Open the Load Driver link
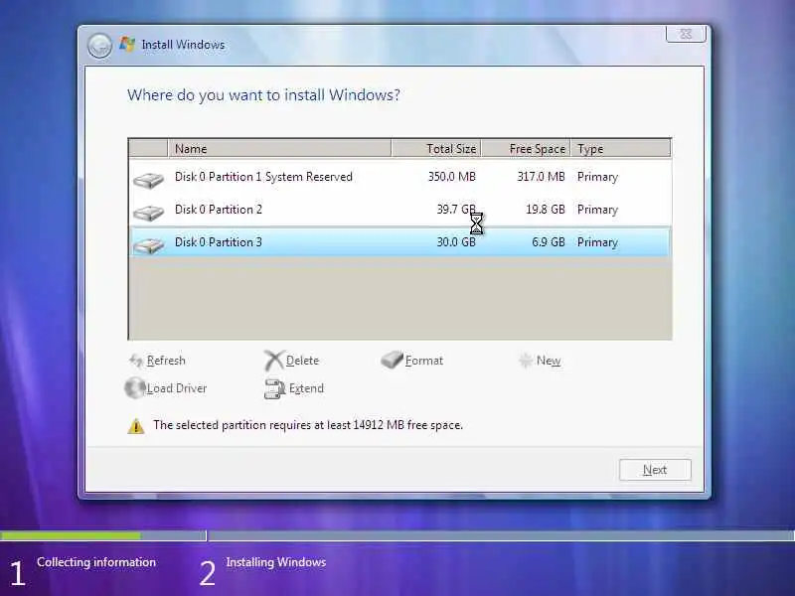Image resolution: width=795 pixels, height=596 pixels. point(177,388)
